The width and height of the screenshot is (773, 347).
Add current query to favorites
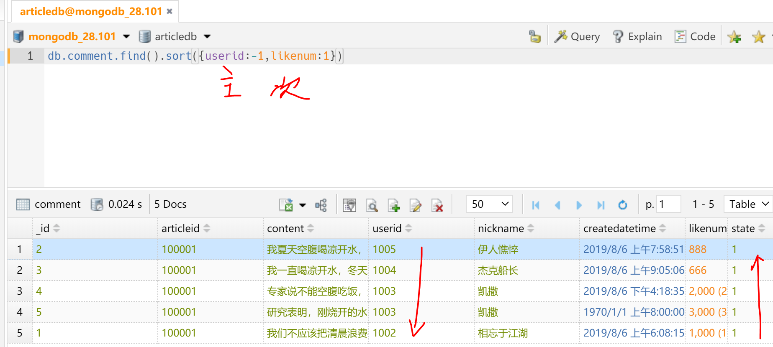click(734, 37)
